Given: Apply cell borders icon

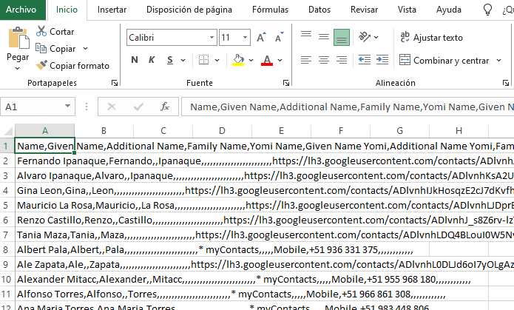Looking at the screenshot, I should click(x=203, y=60).
